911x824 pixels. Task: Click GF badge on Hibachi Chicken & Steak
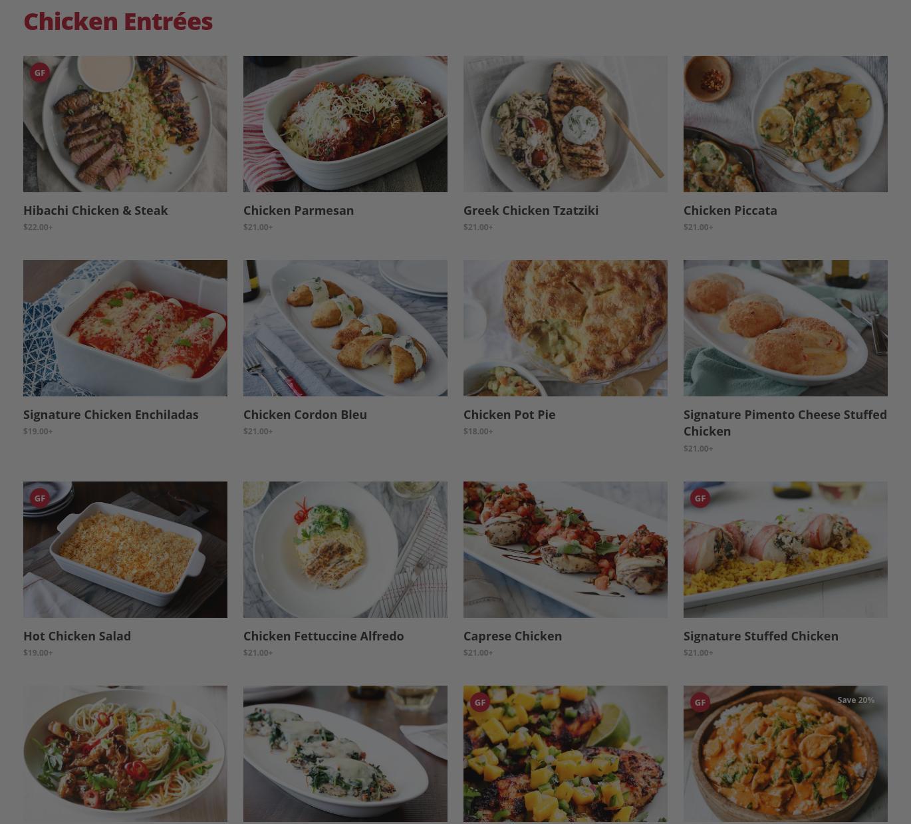point(40,72)
